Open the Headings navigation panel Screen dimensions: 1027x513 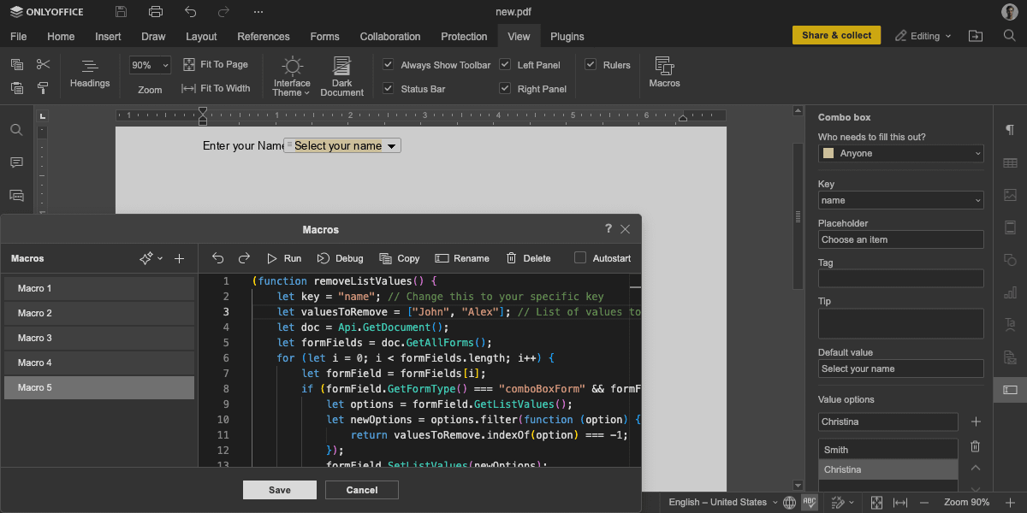coord(90,74)
